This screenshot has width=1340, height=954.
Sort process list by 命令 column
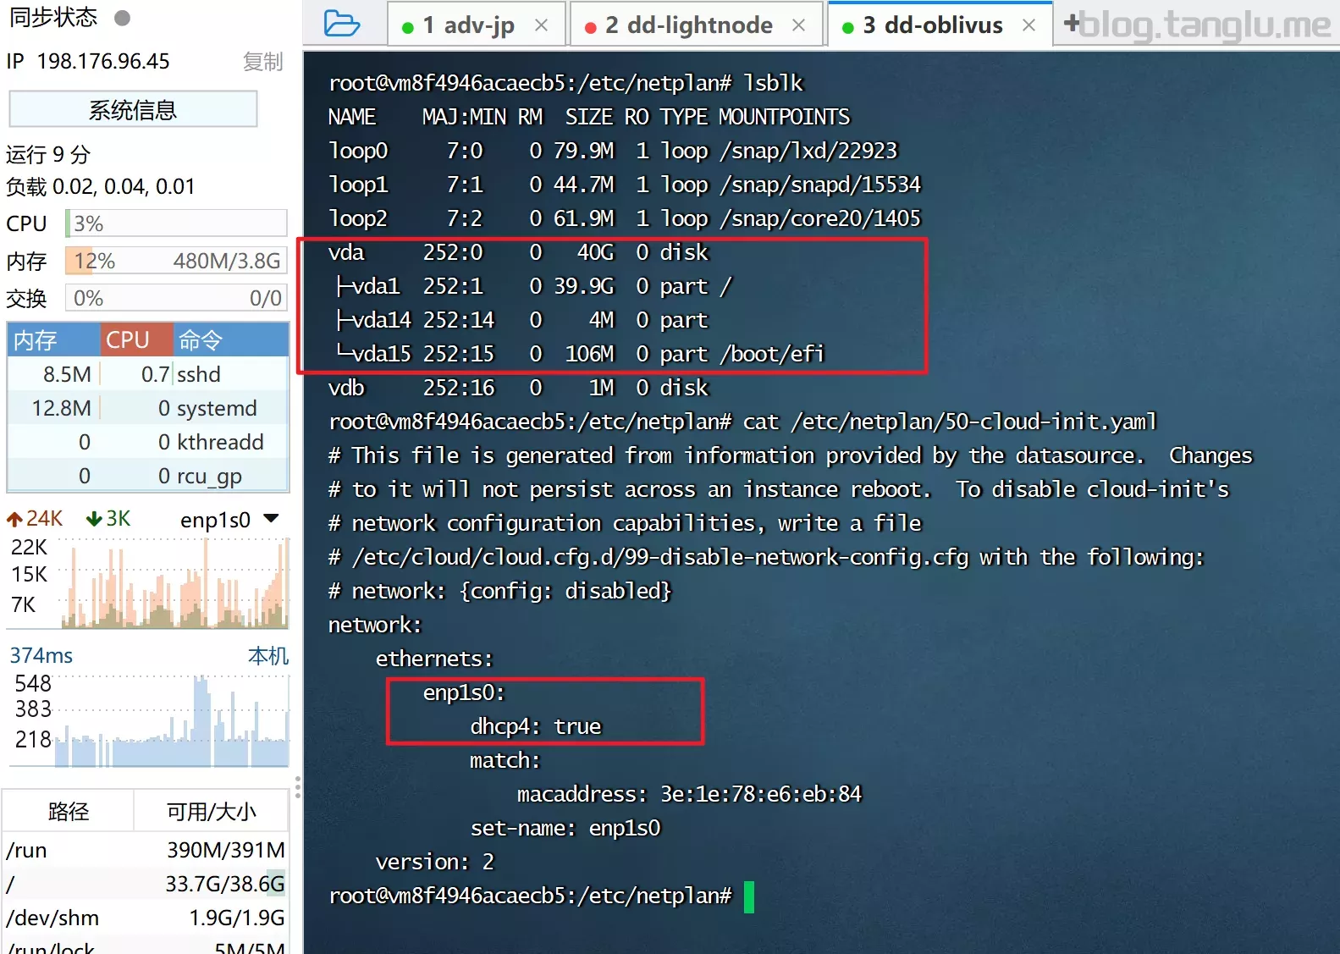tap(231, 339)
